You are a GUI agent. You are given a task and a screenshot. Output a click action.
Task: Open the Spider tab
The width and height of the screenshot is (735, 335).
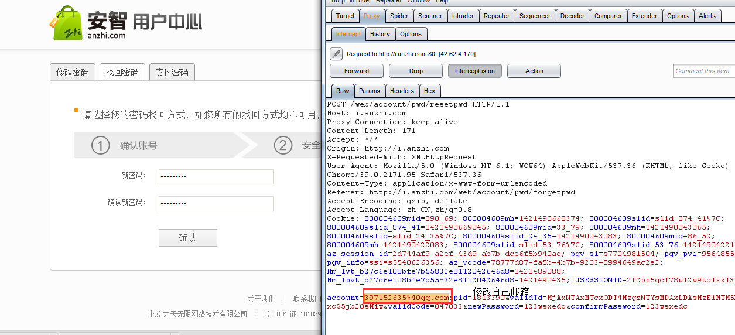(x=399, y=16)
